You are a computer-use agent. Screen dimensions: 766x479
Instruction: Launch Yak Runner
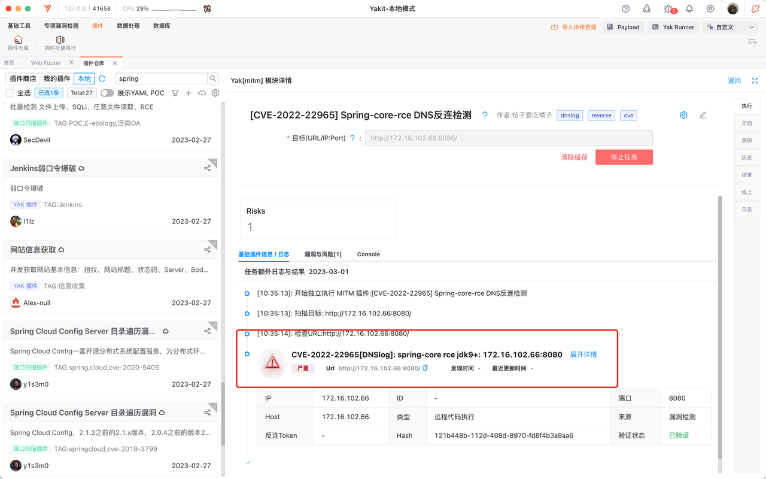pos(673,27)
